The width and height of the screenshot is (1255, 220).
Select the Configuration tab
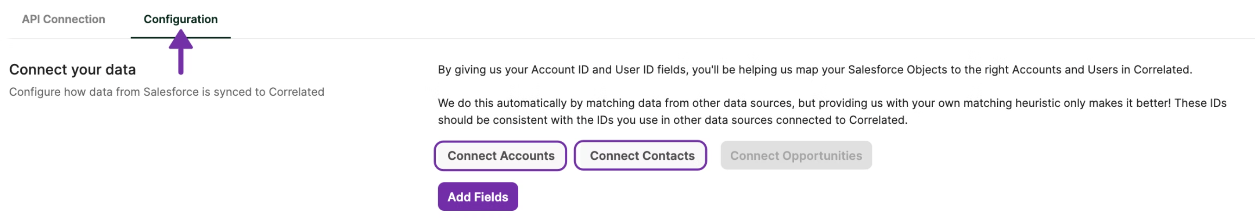point(180,19)
